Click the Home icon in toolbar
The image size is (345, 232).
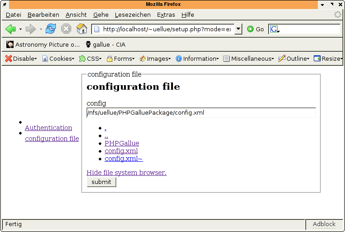(81, 29)
